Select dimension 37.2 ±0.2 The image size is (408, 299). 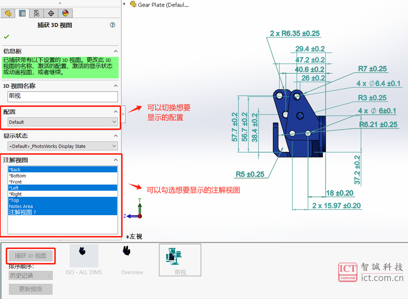(357, 170)
